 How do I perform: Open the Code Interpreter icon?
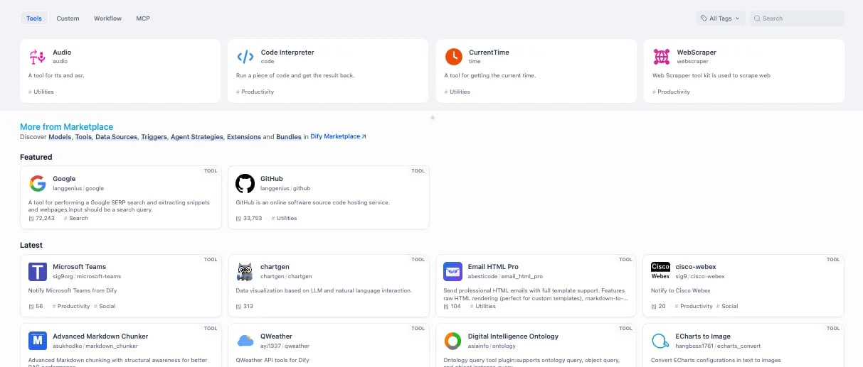245,57
